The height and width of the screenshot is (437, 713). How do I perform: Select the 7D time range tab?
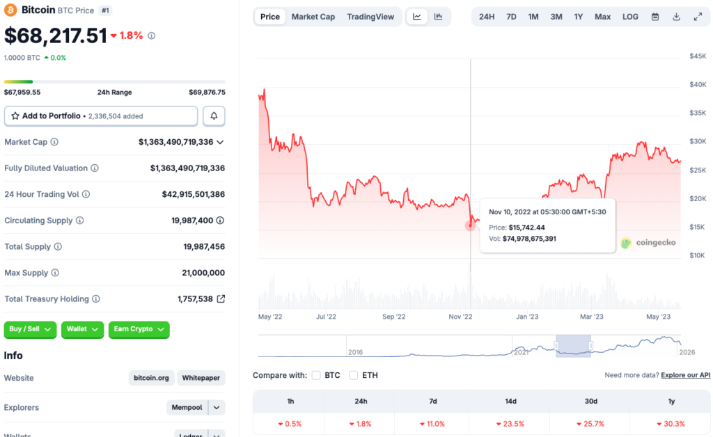511,16
